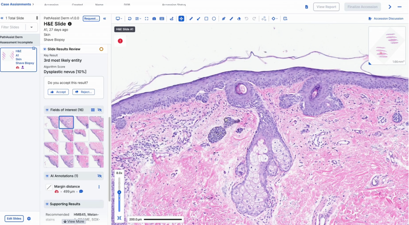Click the View Report button
Viewport: 409px width, 225px height.
coord(326,7)
